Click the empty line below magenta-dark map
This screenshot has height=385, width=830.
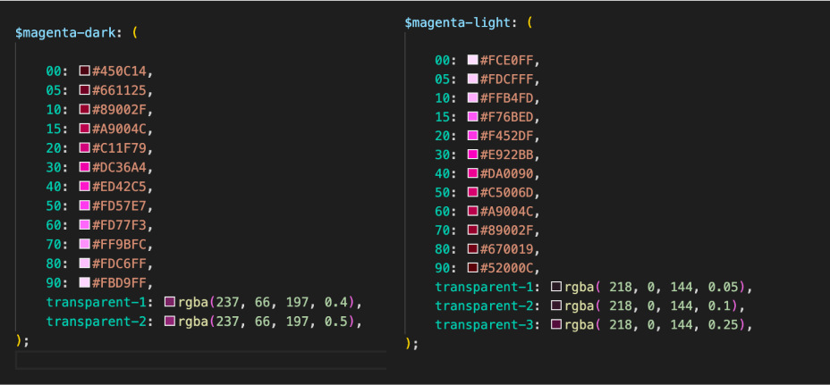201,360
